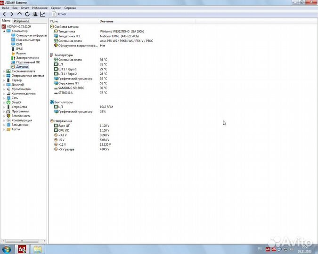Select Графический процессор temperature 53 °C row
The height and width of the screenshot is (254, 318).
[80, 79]
